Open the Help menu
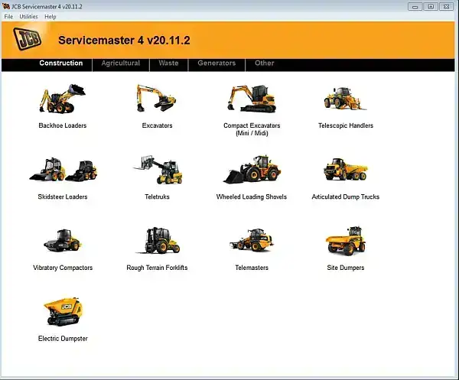Viewport: 459px width, 380px height. coord(50,17)
